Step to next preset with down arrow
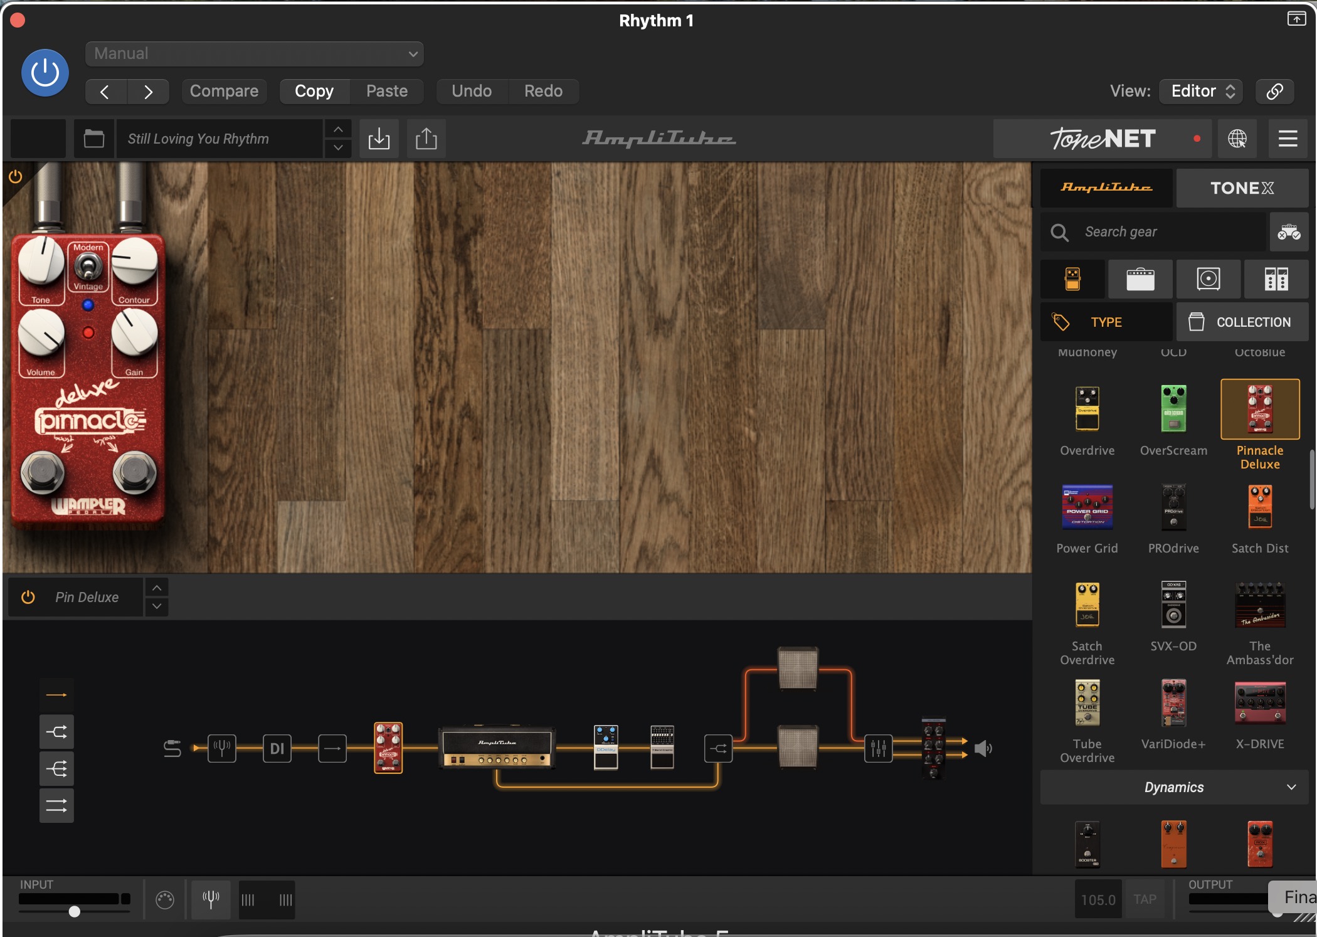Screen dimensions: 1317x937 pos(338,148)
